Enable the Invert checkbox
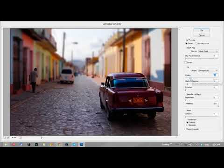The width and height of the screenshot is (224, 168). pos(185,63)
